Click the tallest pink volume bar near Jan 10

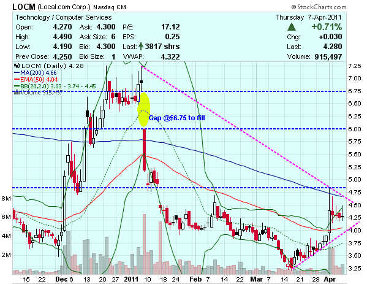click(145, 244)
